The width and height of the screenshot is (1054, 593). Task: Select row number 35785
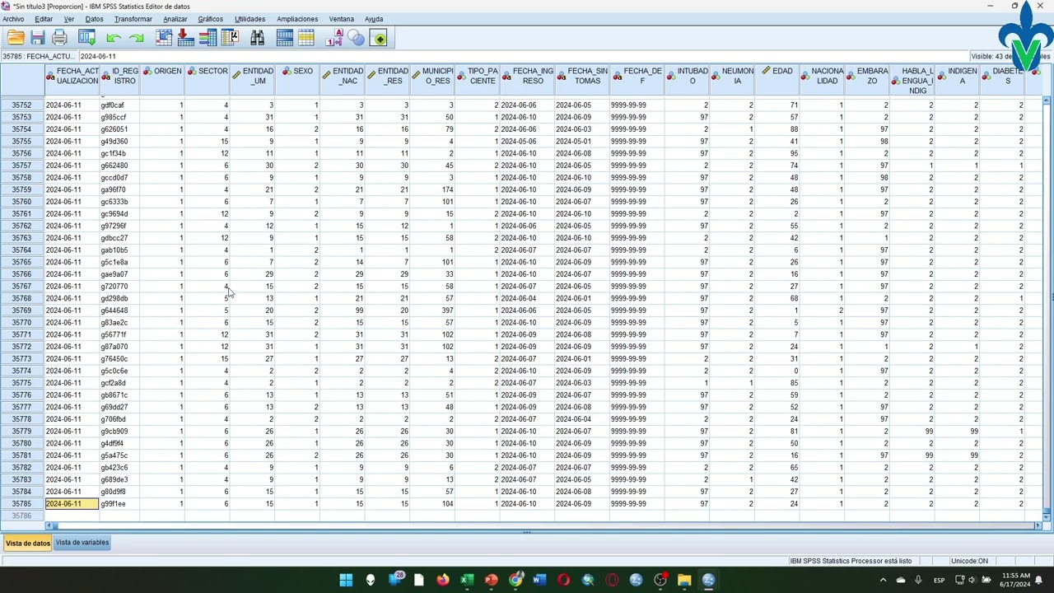(x=22, y=504)
